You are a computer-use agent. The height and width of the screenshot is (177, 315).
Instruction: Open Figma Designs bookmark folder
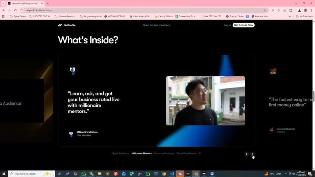(18, 16)
